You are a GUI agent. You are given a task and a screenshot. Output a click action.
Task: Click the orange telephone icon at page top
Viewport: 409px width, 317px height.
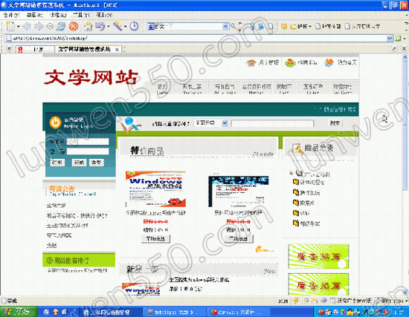click(x=251, y=63)
